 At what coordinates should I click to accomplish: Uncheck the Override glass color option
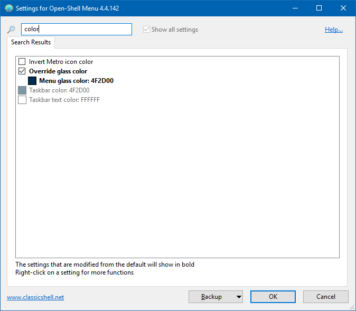22,71
